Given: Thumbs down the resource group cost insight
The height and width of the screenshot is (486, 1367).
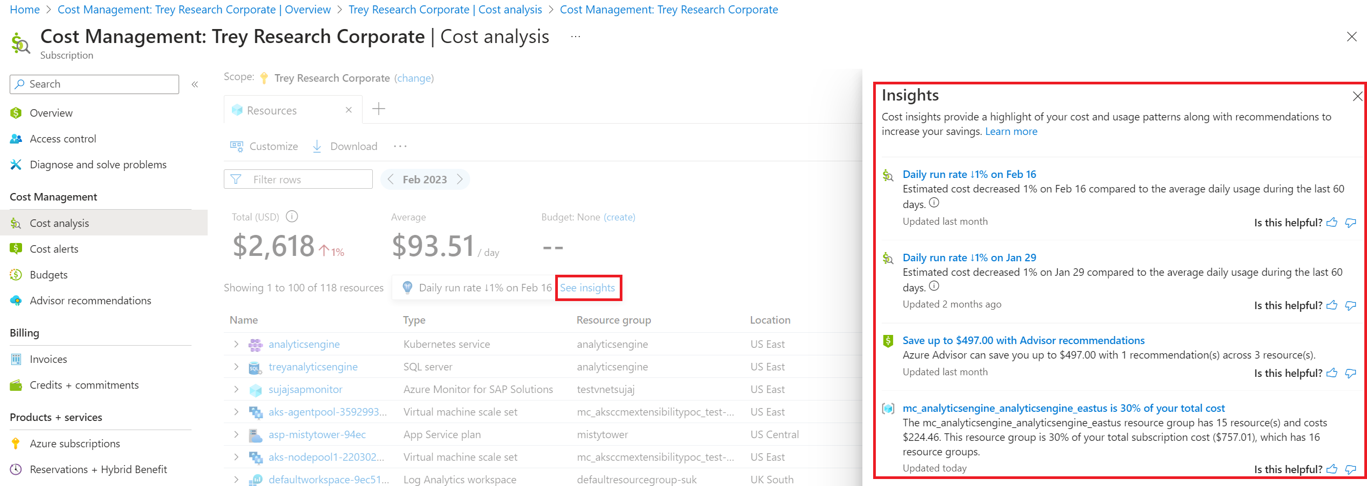Looking at the screenshot, I should pos(1350,469).
